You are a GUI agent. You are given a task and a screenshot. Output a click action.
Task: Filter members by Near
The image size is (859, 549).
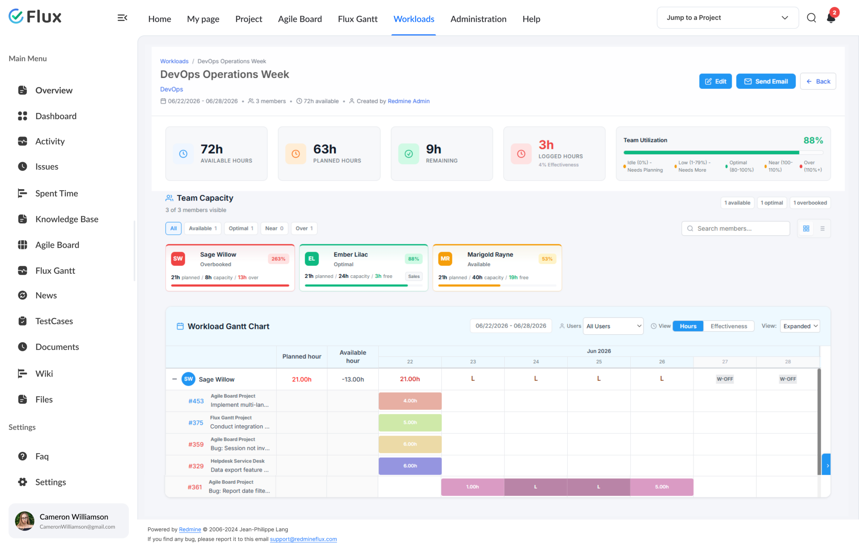click(x=274, y=228)
